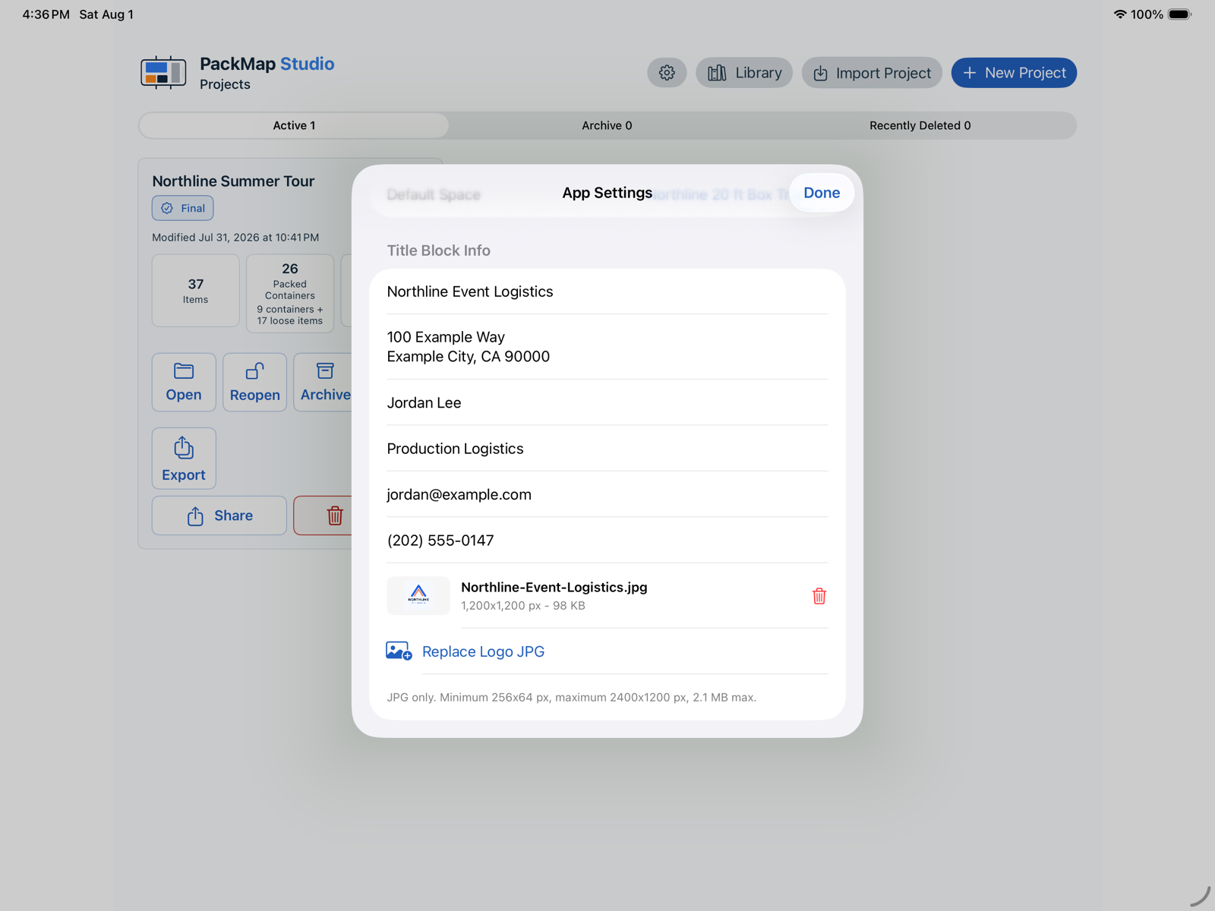This screenshot has width=1215, height=911.
Task: Click the unlock icon above Reopen
Action: [255, 371]
